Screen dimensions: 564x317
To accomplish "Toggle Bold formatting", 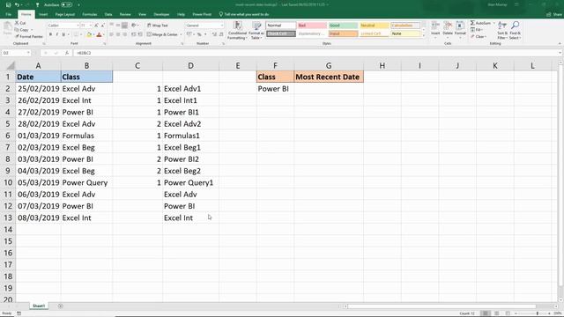I will point(50,35).
